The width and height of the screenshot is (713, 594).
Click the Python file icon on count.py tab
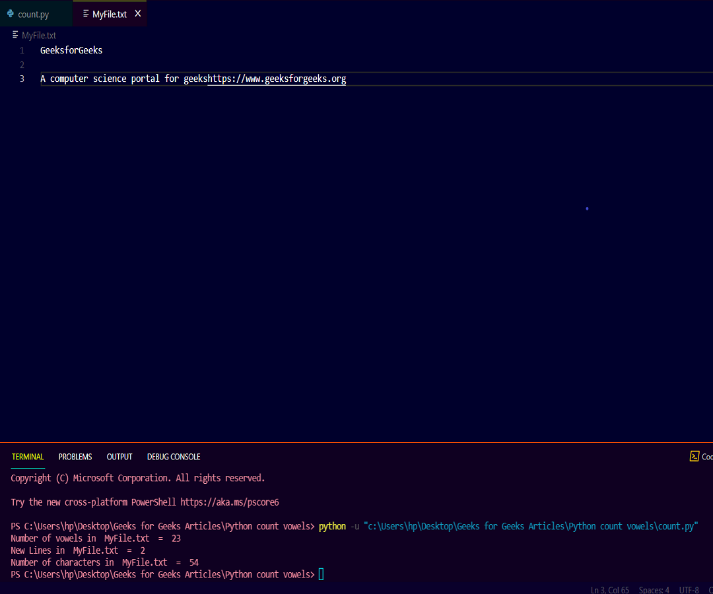tap(10, 14)
